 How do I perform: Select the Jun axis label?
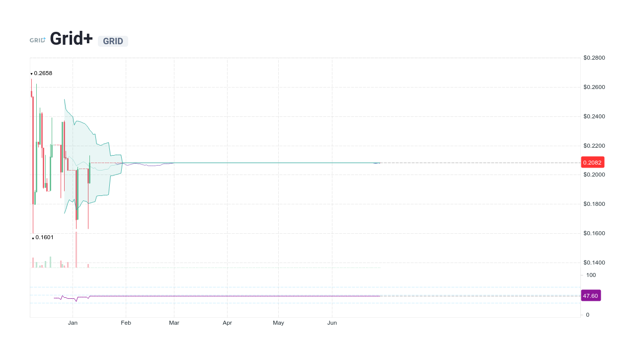(x=332, y=323)
